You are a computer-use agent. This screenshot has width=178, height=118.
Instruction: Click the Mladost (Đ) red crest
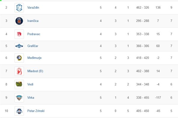pyautogui.click(x=19, y=71)
